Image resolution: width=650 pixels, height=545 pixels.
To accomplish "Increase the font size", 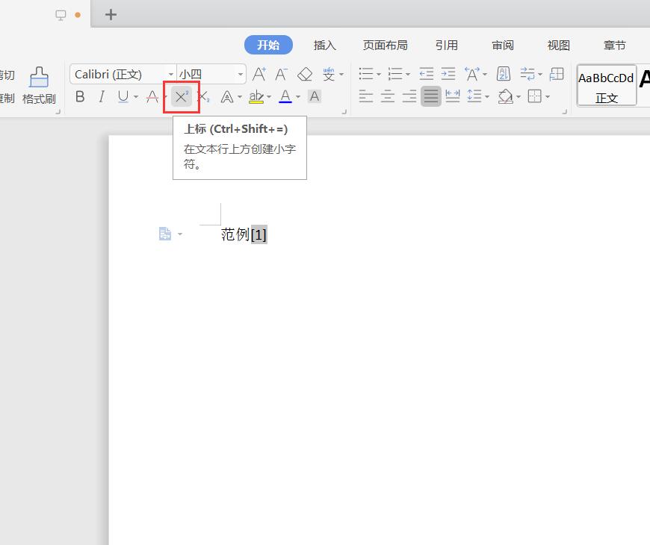I will point(259,74).
